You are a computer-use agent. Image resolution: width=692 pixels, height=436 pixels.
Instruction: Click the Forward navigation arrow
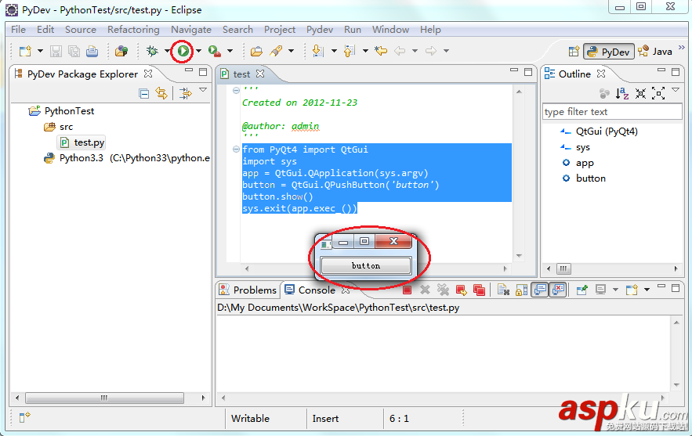[431, 51]
